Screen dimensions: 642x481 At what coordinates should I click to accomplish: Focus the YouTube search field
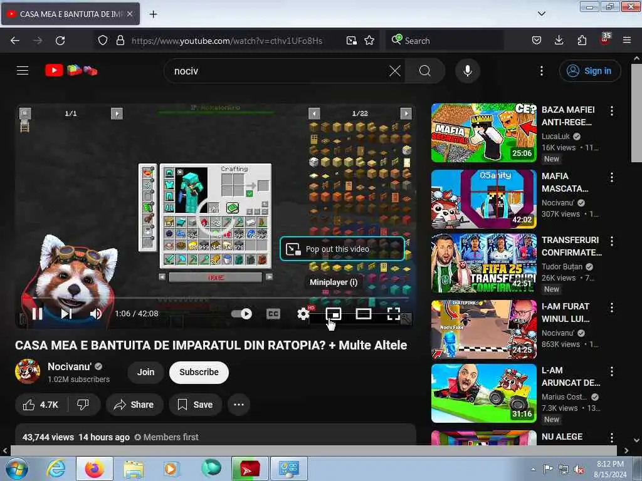click(x=278, y=71)
